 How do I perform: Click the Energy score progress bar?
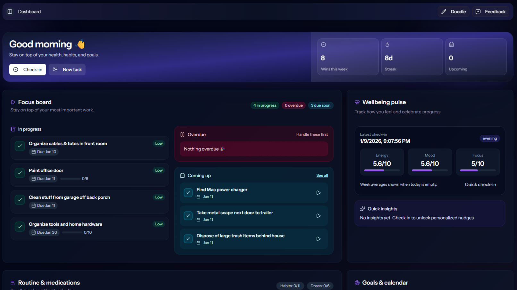tap(382, 170)
